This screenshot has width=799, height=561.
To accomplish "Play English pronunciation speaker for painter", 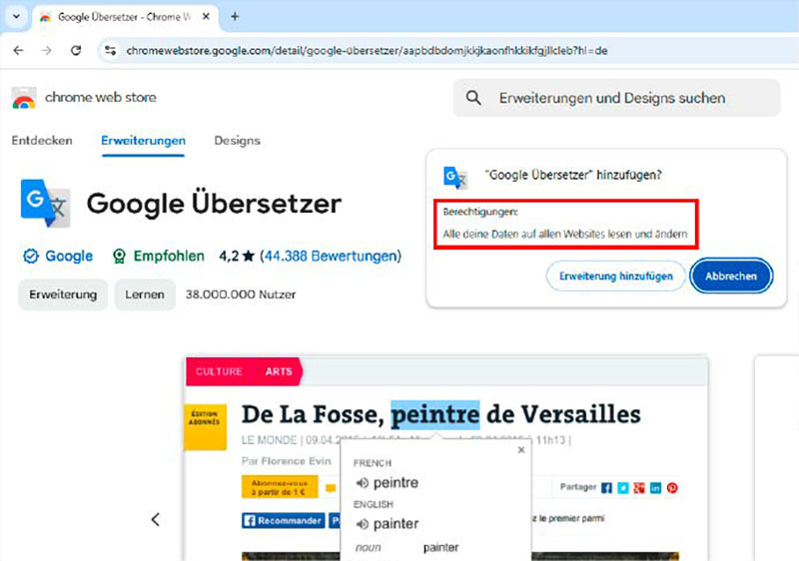I will (x=362, y=524).
